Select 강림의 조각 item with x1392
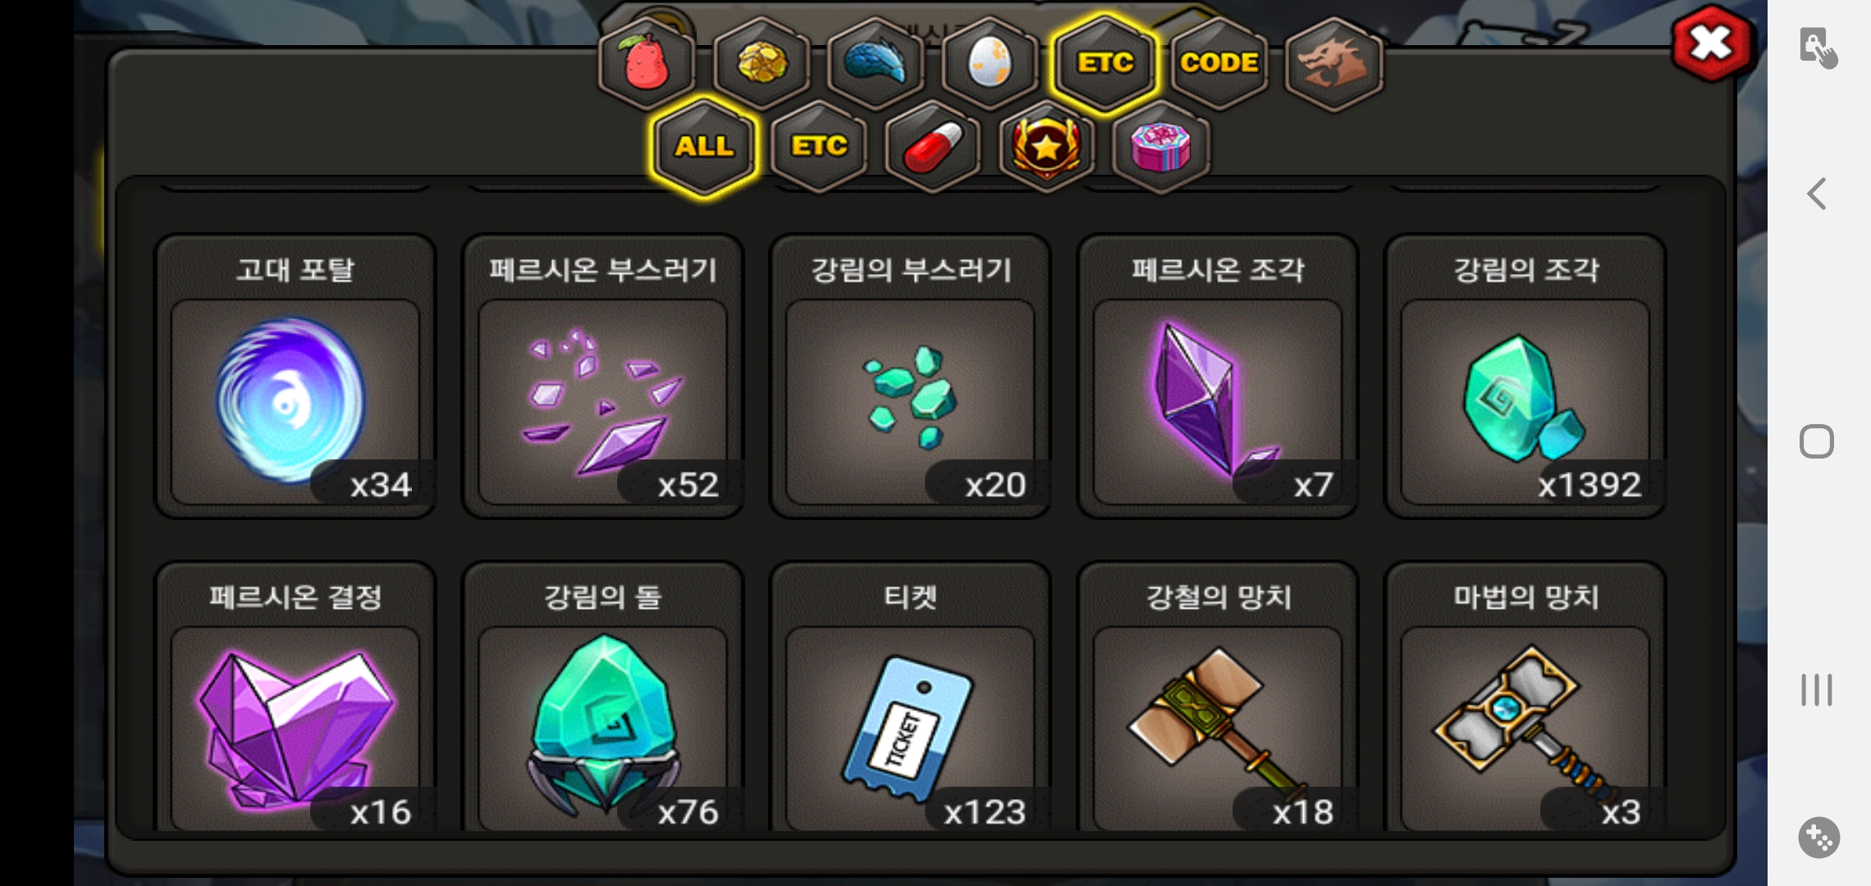 point(1525,377)
